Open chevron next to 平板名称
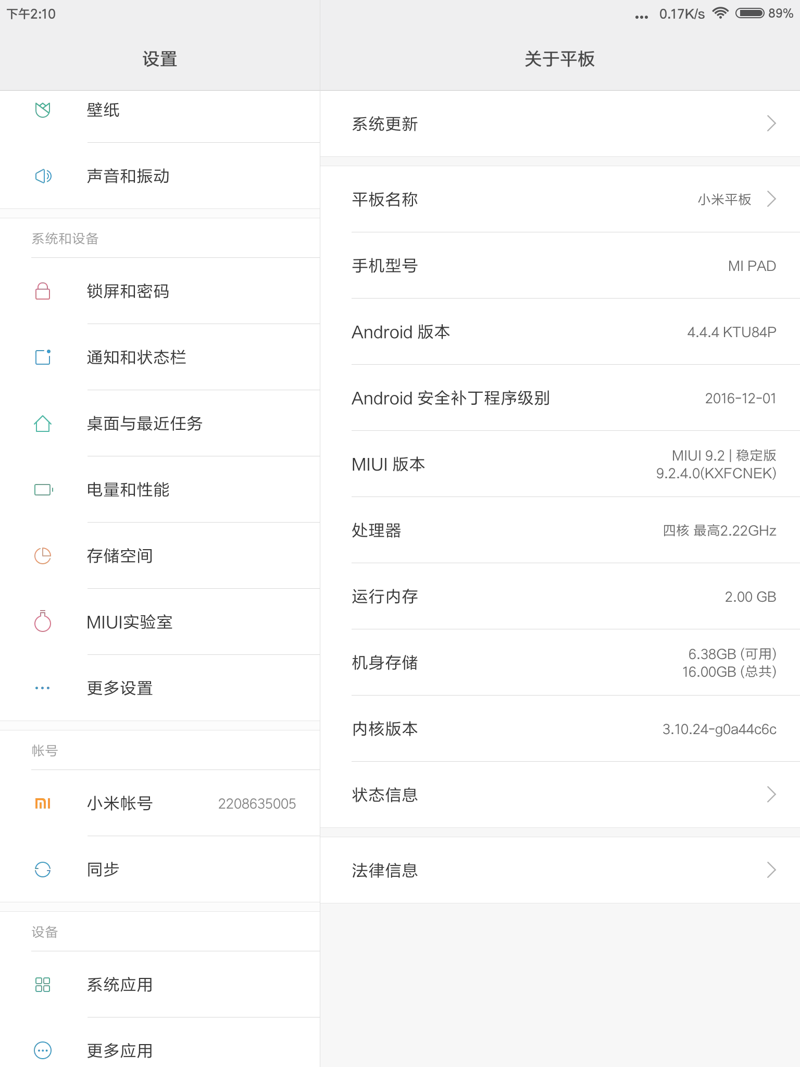Viewport: 800px width, 1067px height. click(771, 199)
